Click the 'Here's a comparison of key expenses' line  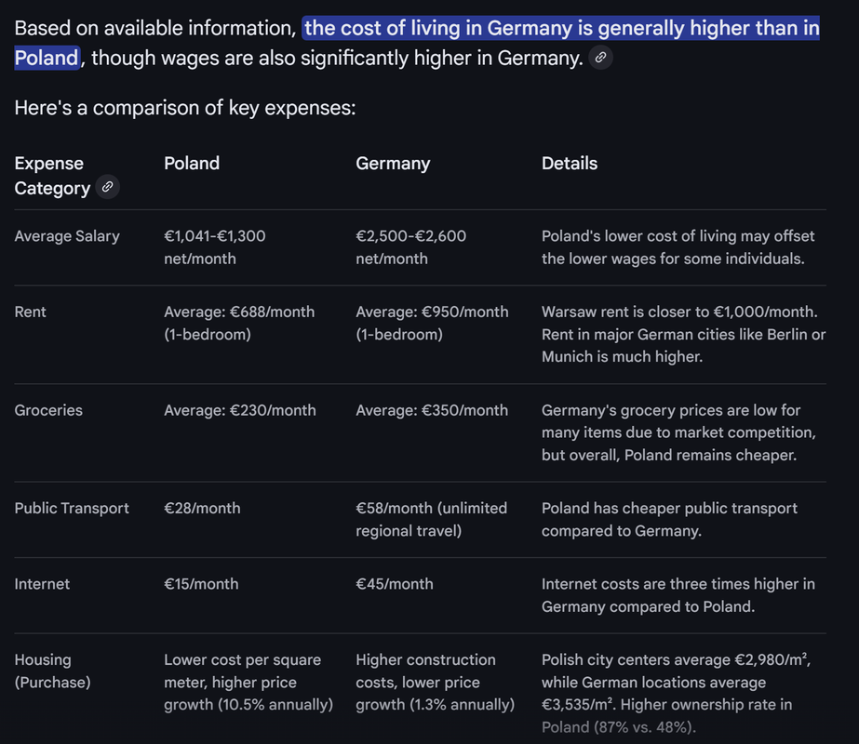coord(185,108)
